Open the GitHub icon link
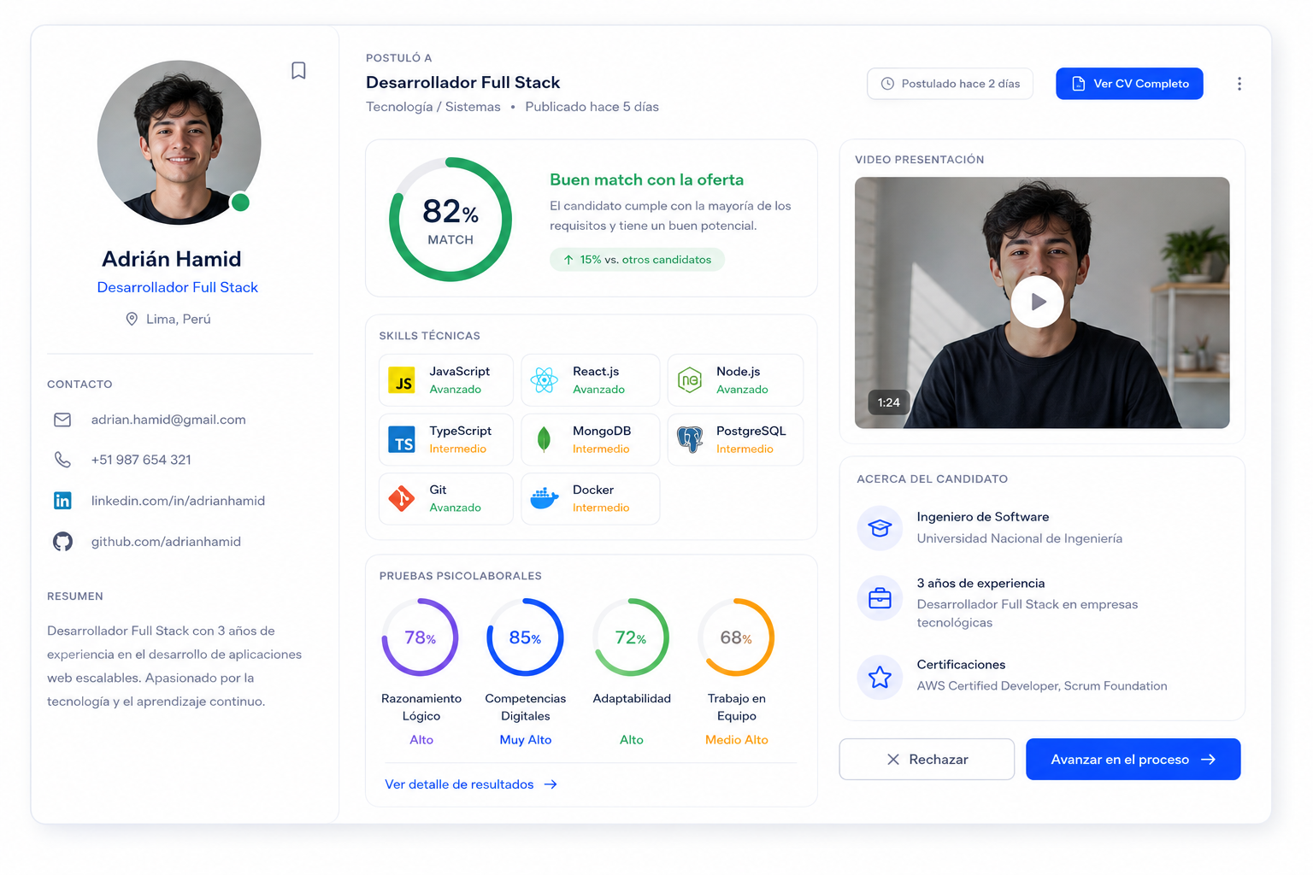1313x875 pixels. [x=62, y=542]
